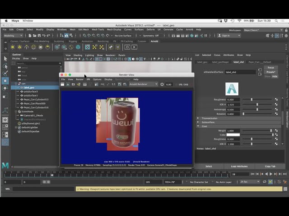
Task: Open the Poly Modeling shelf tab
Action: coord(42,41)
